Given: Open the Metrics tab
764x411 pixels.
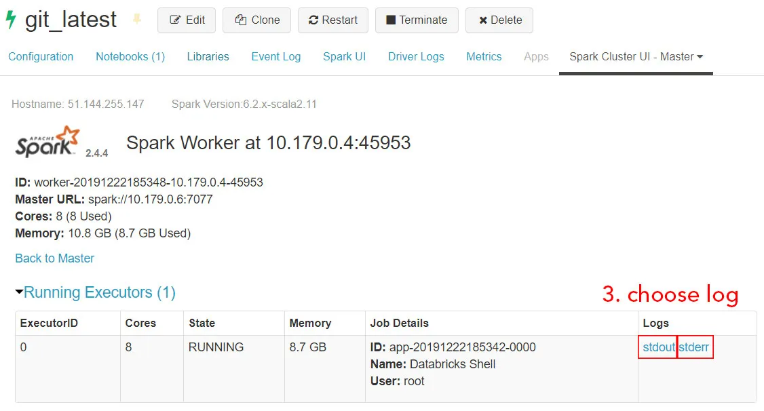Looking at the screenshot, I should coord(484,57).
